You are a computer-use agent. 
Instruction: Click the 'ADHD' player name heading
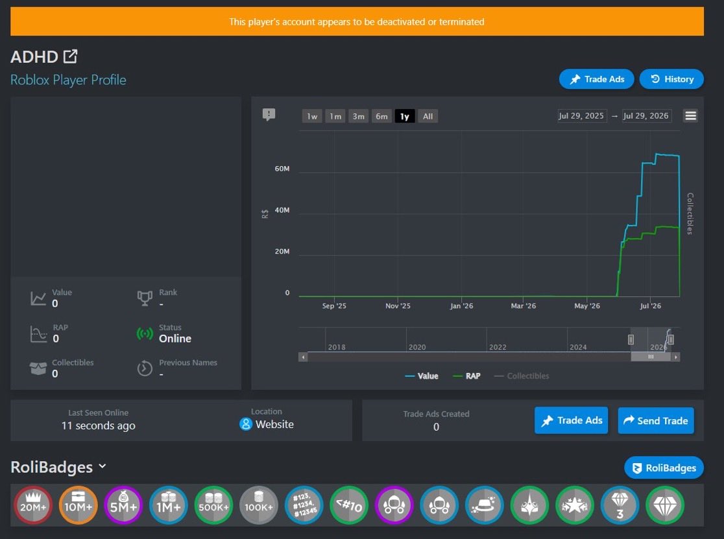tap(34, 57)
